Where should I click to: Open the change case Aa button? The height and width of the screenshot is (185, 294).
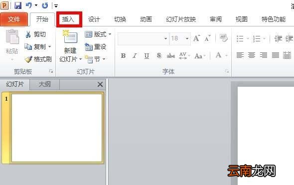[x=200, y=56]
